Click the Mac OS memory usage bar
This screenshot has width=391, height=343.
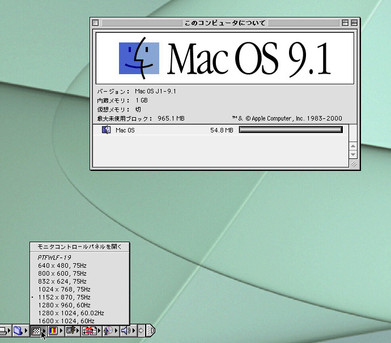291,130
